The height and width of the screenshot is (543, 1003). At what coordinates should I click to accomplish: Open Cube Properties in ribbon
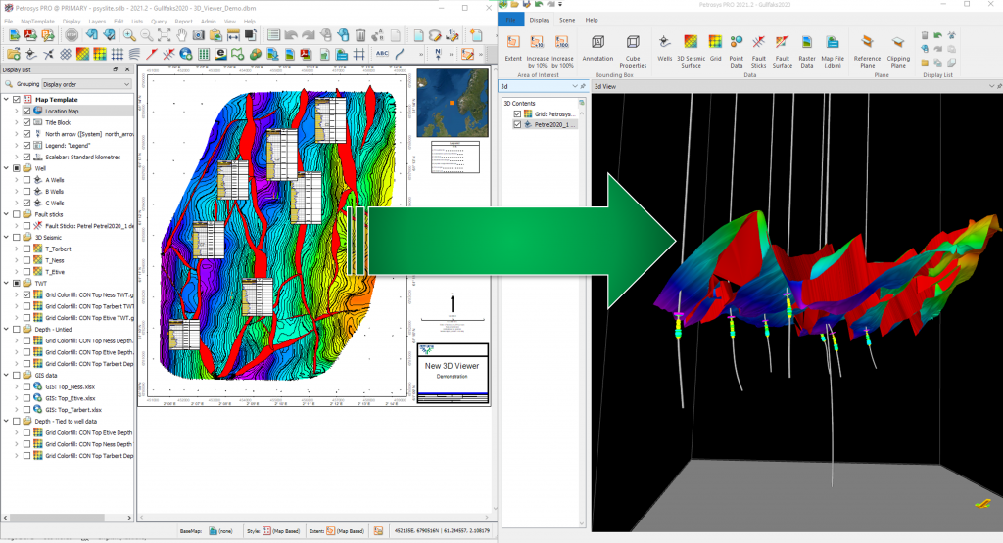pyautogui.click(x=633, y=51)
